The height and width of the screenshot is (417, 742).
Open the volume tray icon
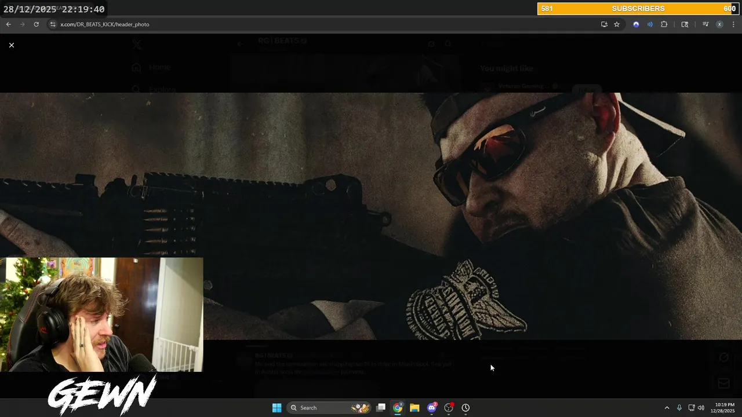point(701,408)
